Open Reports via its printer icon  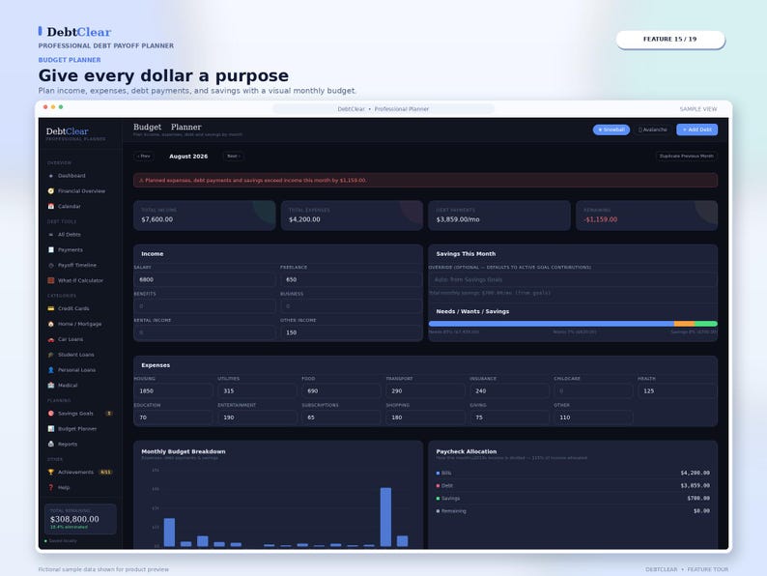point(51,444)
